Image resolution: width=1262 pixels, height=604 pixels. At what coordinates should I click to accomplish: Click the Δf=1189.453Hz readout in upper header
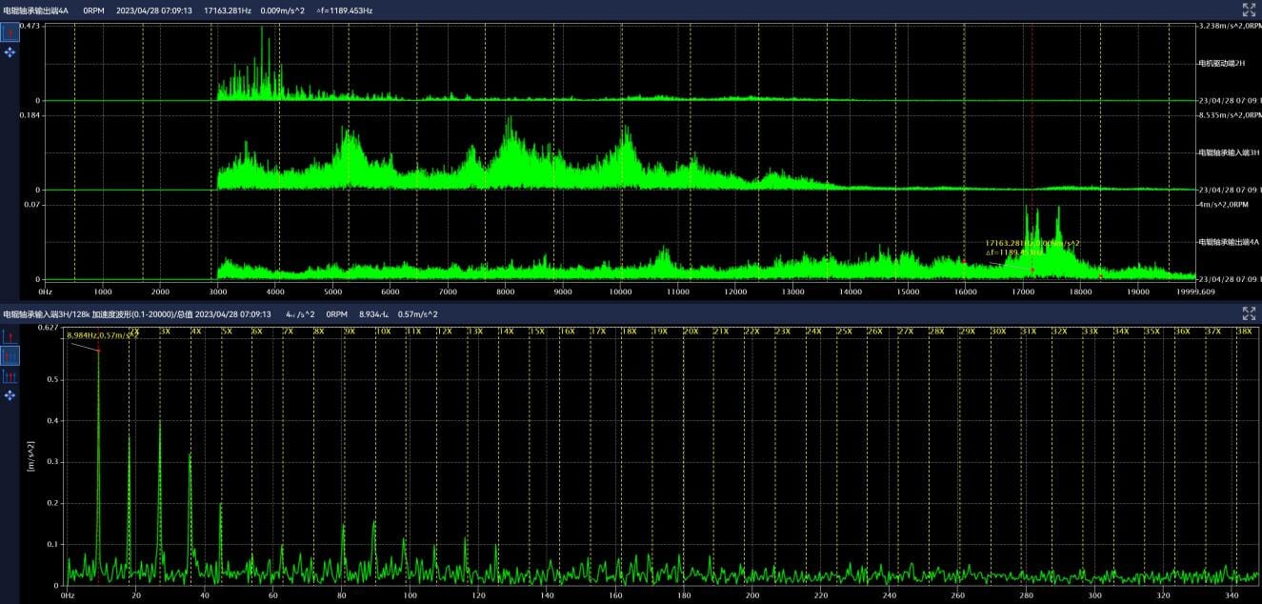[344, 10]
